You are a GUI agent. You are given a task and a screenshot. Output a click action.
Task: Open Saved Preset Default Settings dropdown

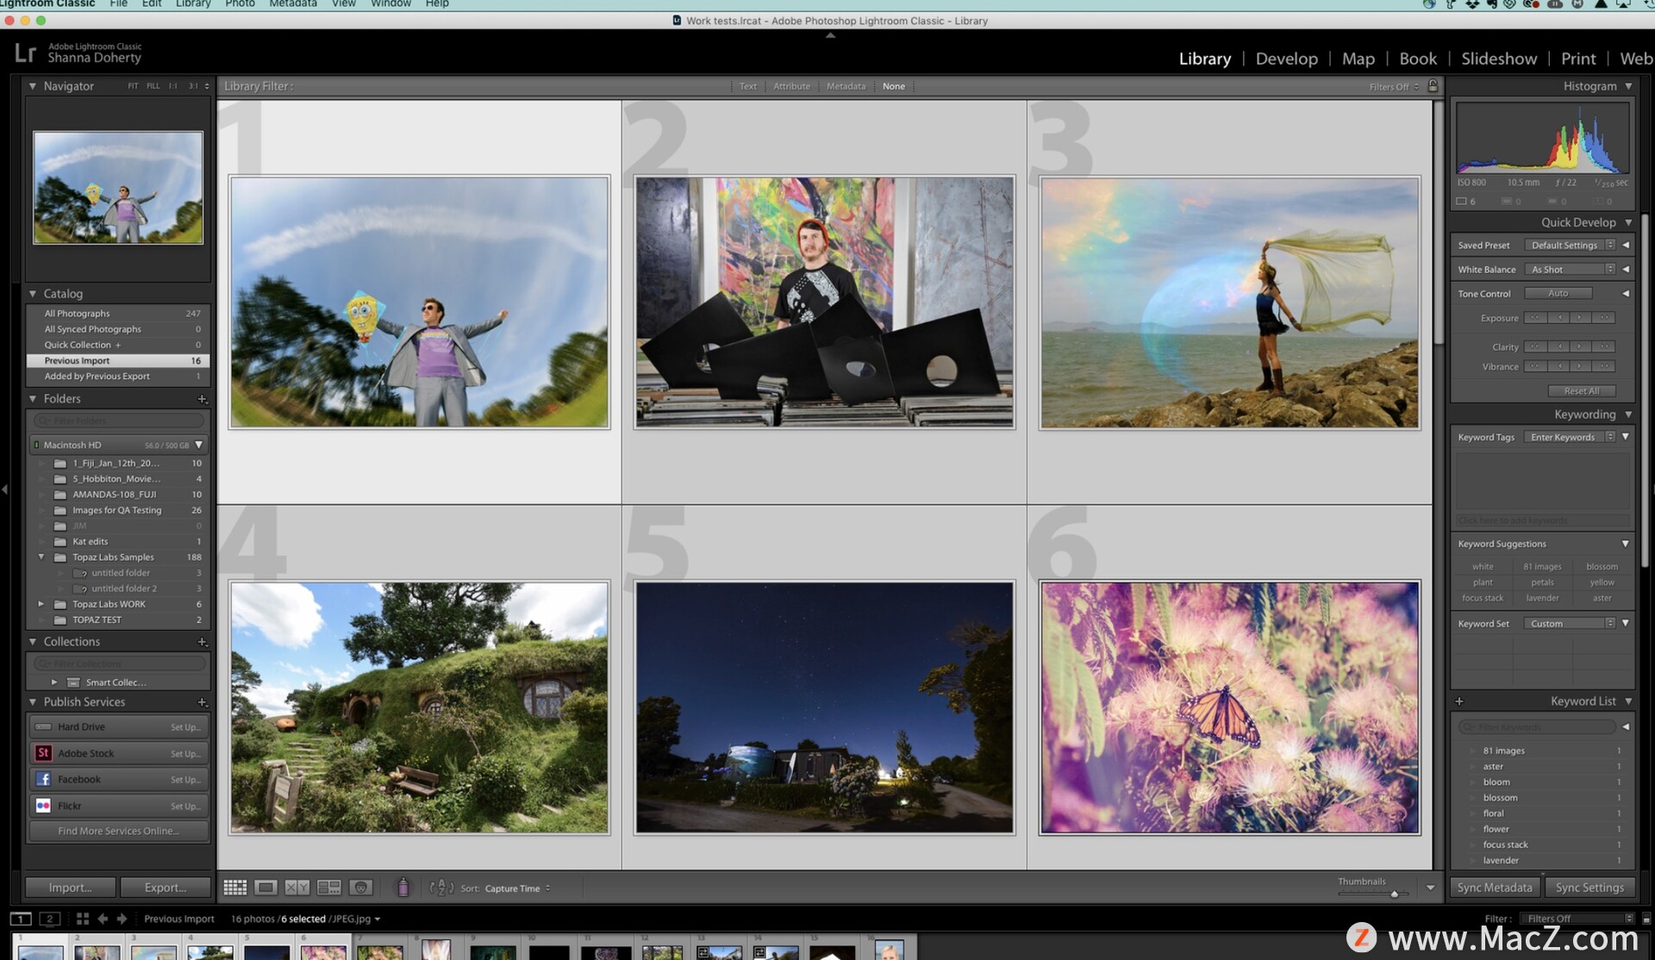coord(1570,246)
